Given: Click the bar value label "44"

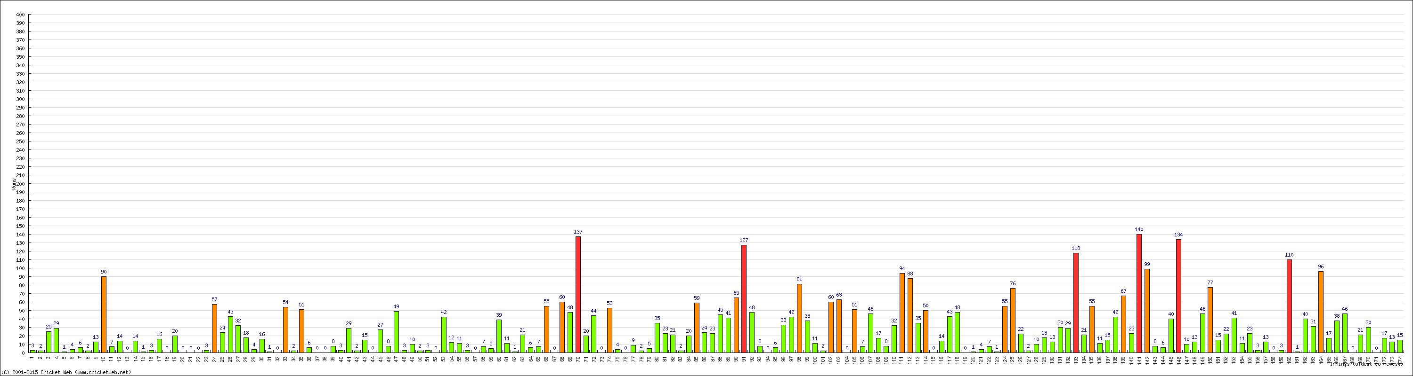Looking at the screenshot, I should coord(593,311).
